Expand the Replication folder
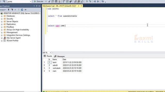Viewport: 165px width, 92px height. click(x=2, y=24)
